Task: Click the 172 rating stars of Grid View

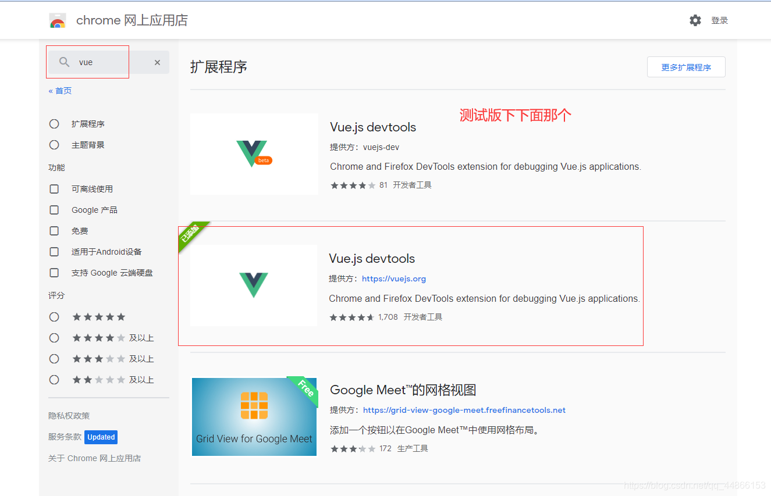Action: click(353, 449)
